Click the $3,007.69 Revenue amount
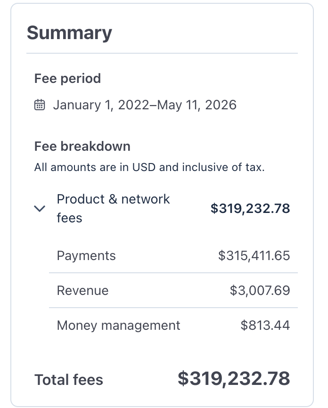This screenshot has width=328, height=408. coord(260,290)
